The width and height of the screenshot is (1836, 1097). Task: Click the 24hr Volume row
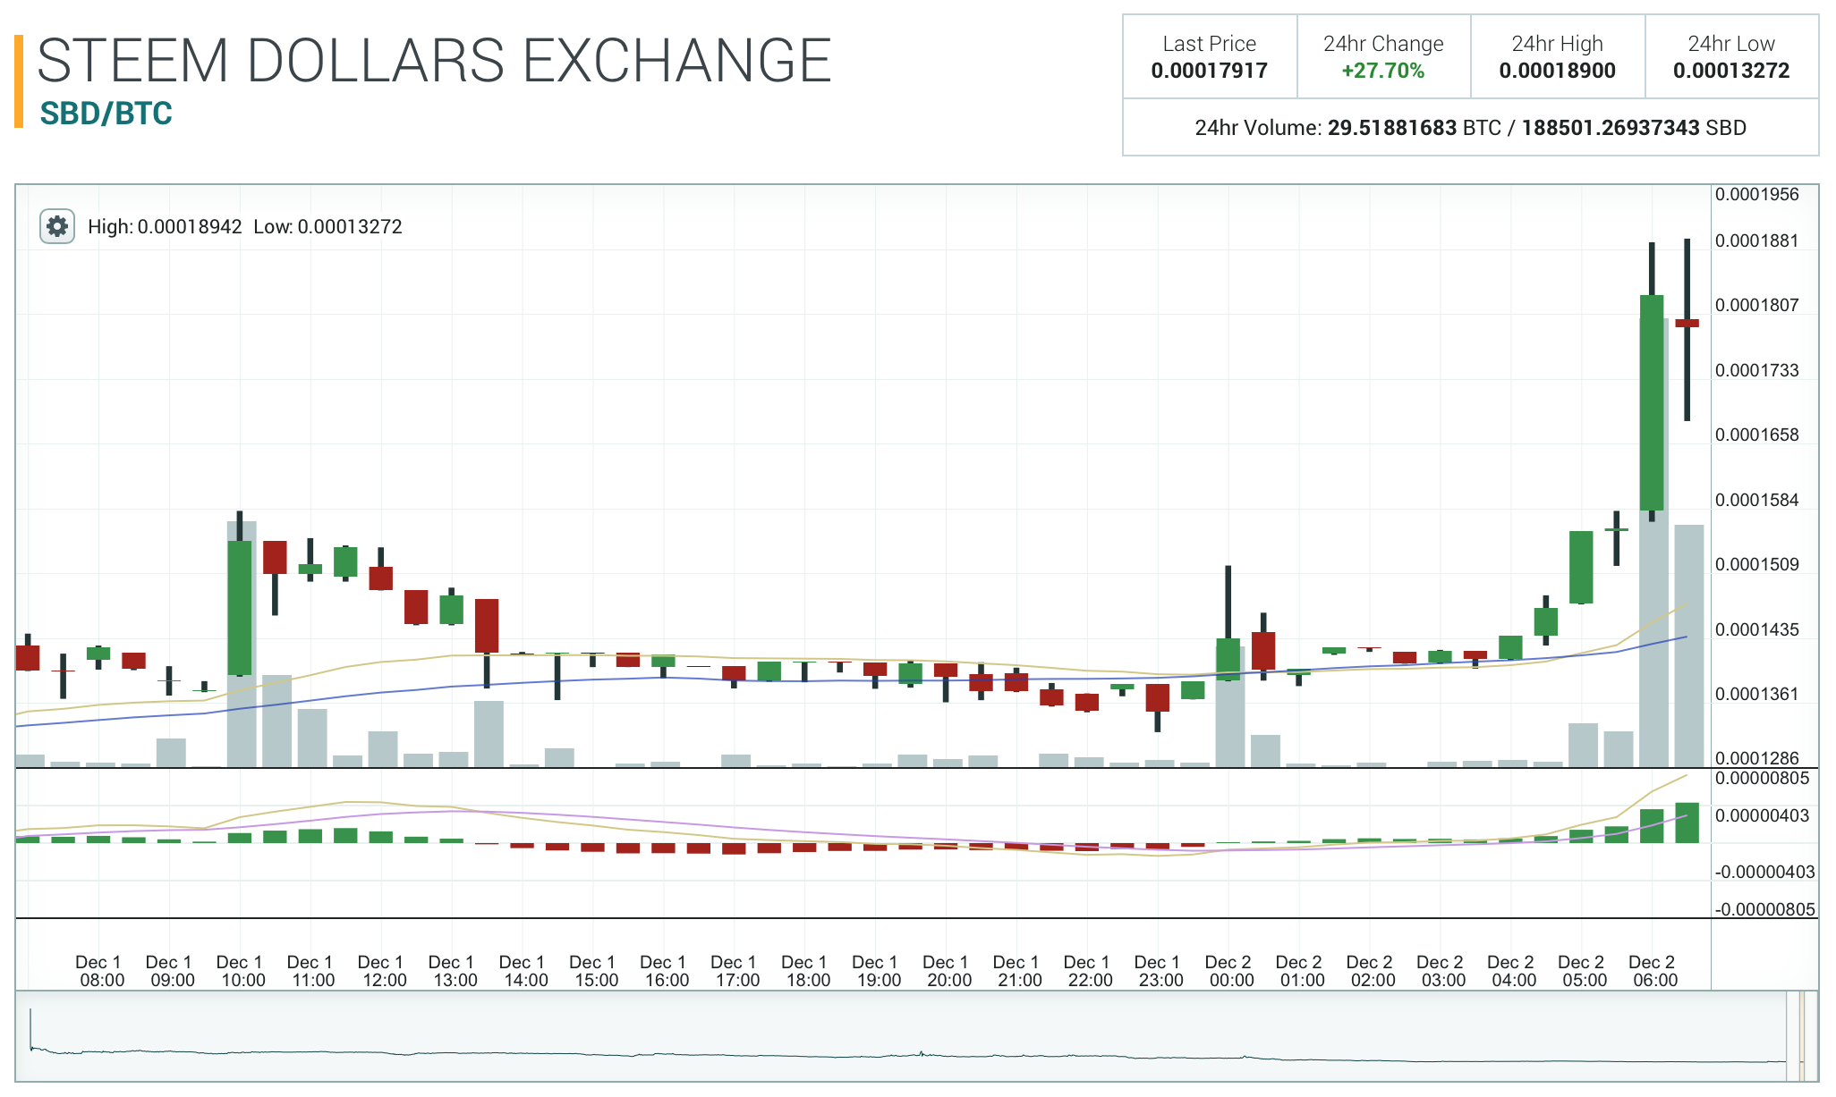pos(1470,127)
